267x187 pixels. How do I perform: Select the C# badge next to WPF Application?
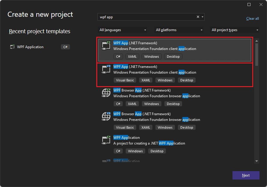pyautogui.click(x=65, y=47)
